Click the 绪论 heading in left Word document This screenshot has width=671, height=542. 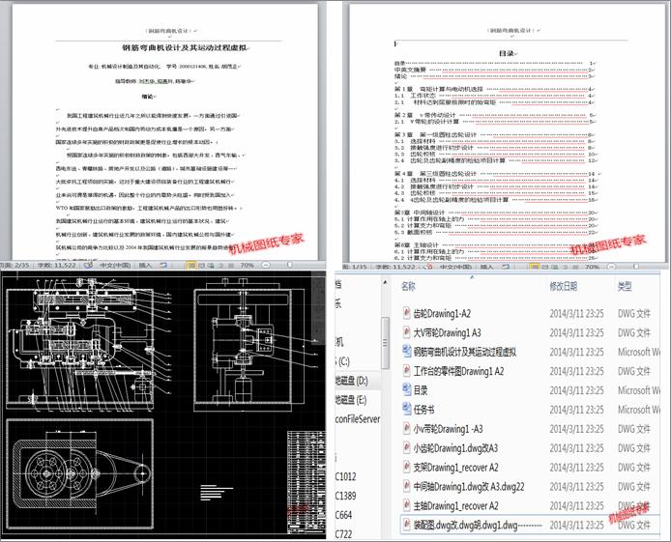tap(148, 97)
